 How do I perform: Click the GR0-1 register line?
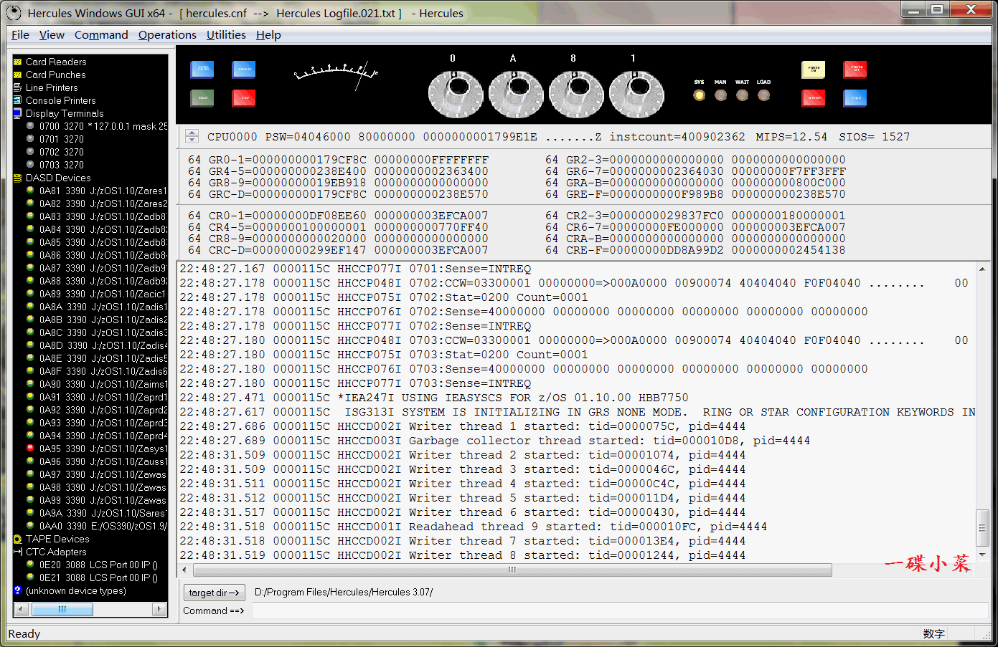pos(349,160)
